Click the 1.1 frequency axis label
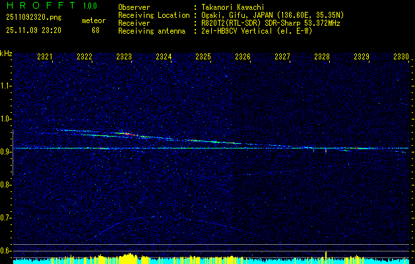415x264 pixels. tap(6, 86)
